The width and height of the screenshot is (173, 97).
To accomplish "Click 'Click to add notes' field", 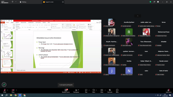I will pos(21,70).
